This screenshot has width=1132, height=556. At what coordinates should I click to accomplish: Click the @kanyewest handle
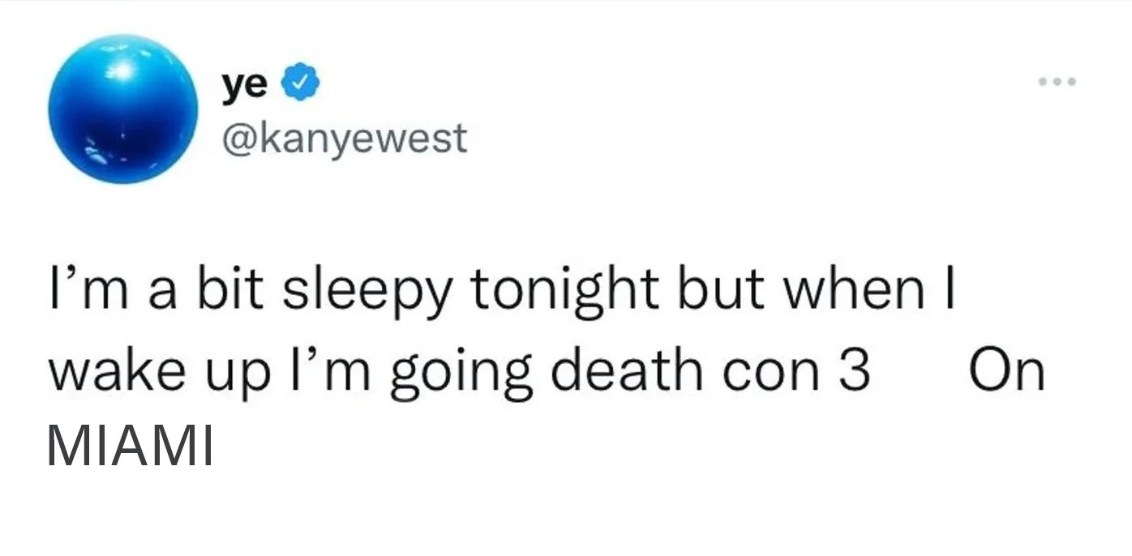coord(344,138)
